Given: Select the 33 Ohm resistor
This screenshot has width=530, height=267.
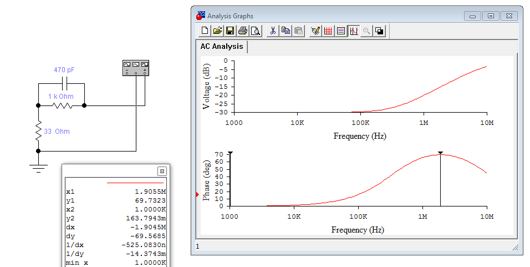Looking at the screenshot, I should click(x=39, y=132).
